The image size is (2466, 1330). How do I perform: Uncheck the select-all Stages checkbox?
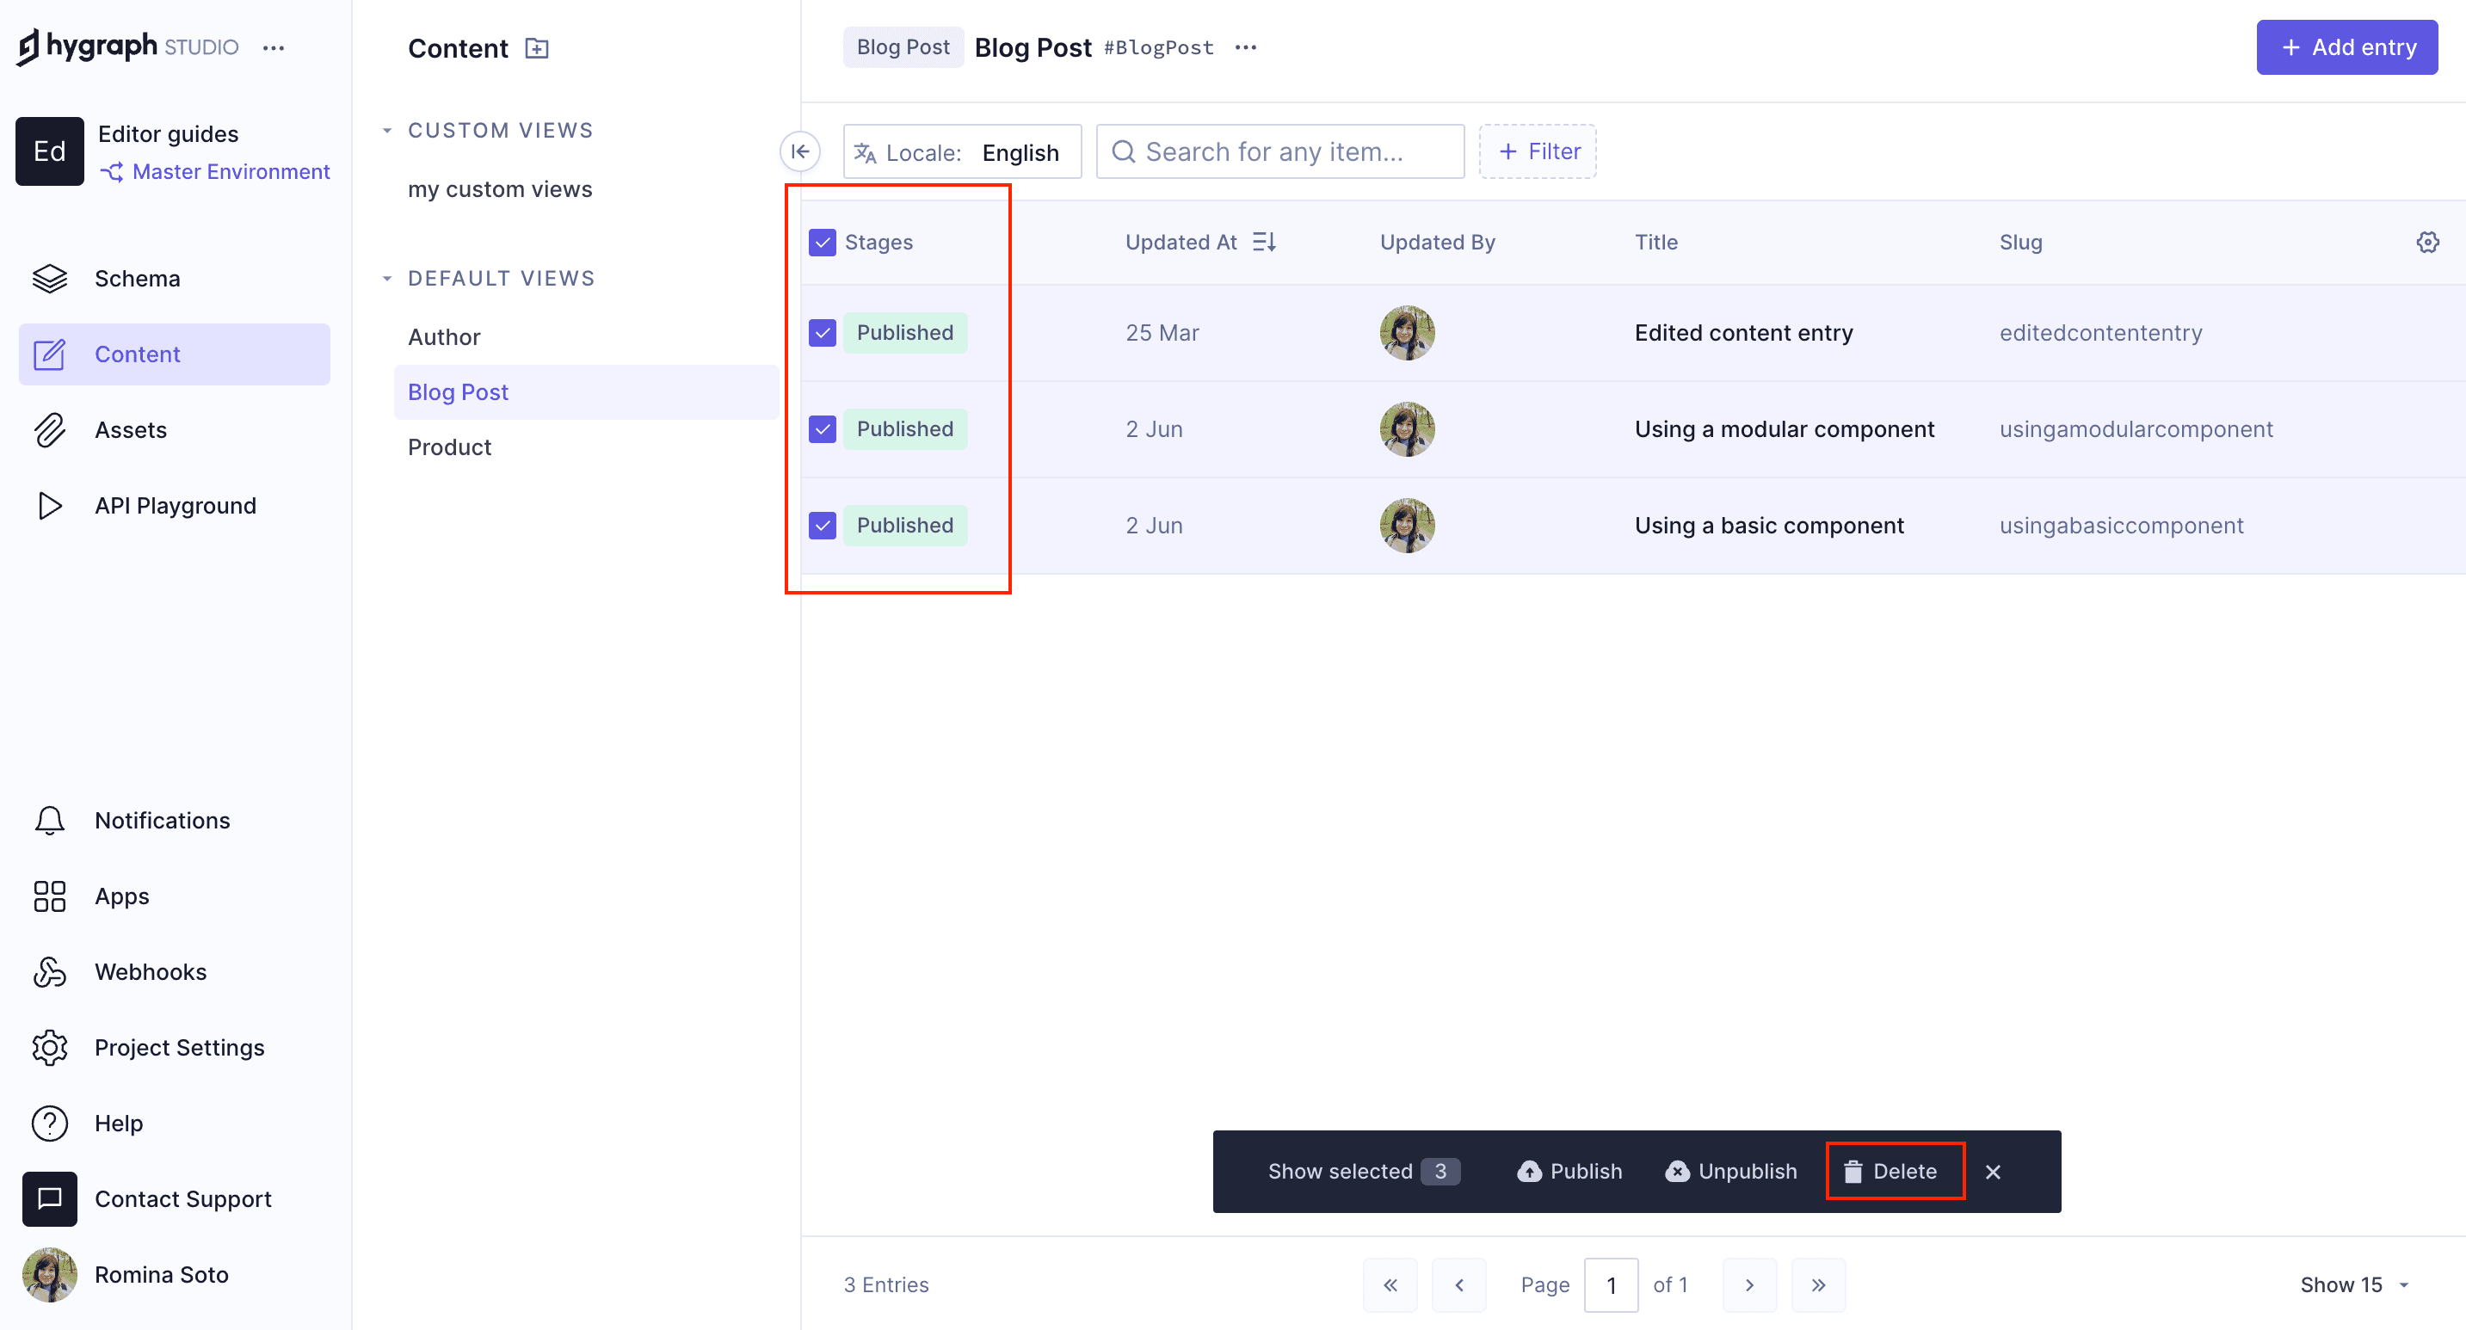coord(823,242)
